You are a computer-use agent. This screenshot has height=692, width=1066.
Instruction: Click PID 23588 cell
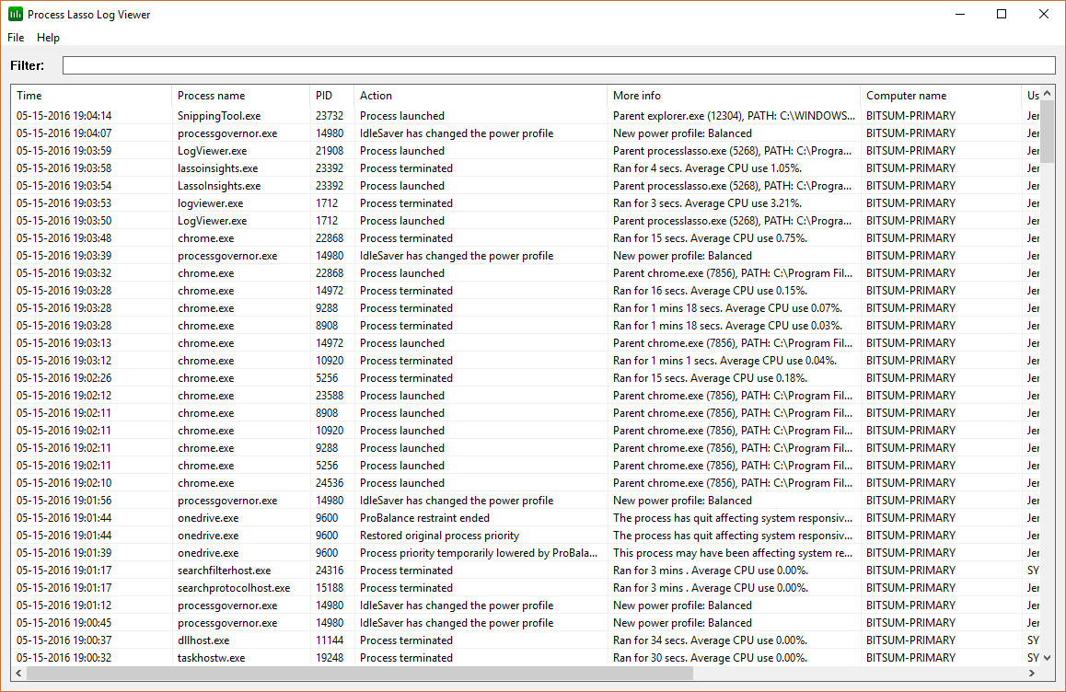(330, 396)
